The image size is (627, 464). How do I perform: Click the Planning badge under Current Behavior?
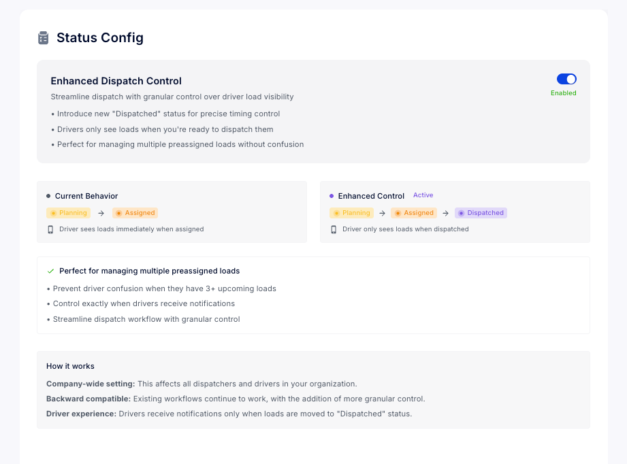(x=67, y=213)
